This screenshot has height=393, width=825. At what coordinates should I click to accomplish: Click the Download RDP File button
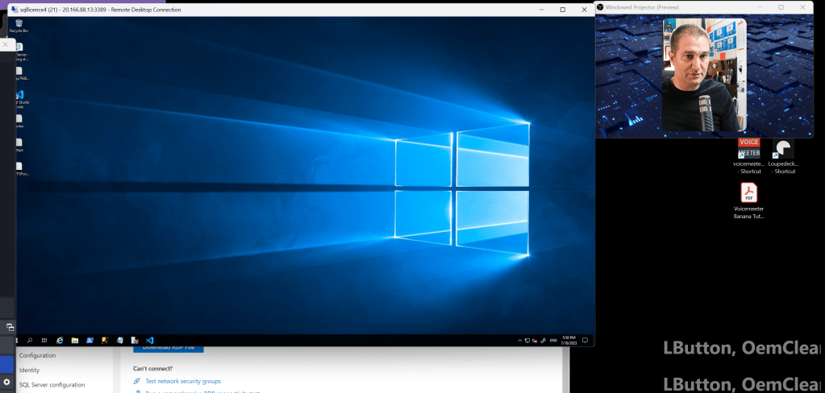[169, 347]
